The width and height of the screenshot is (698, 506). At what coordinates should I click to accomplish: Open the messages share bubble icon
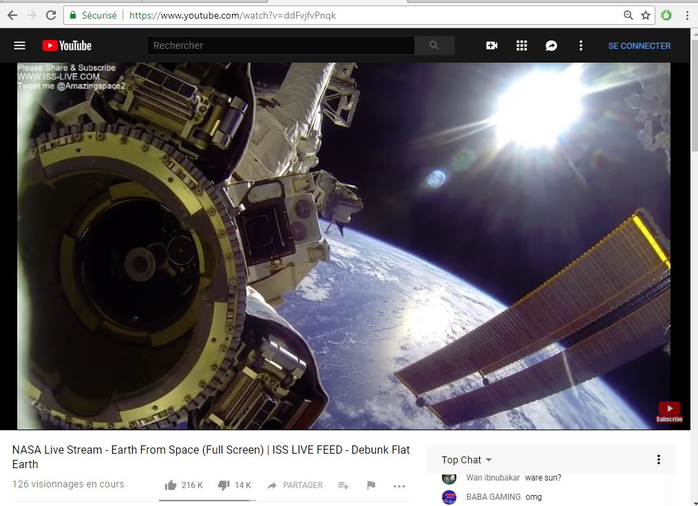(x=551, y=45)
